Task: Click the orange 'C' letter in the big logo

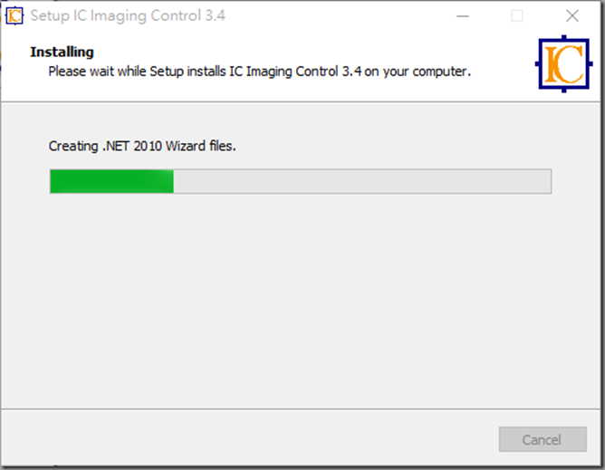Action: pyautogui.click(x=571, y=64)
